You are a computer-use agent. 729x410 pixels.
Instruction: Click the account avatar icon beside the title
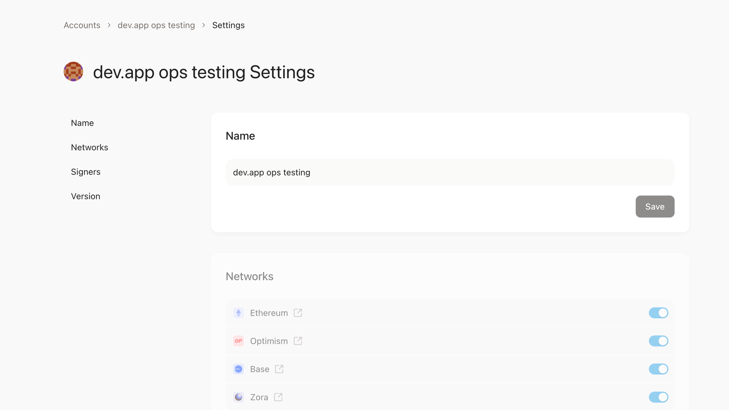(73, 71)
